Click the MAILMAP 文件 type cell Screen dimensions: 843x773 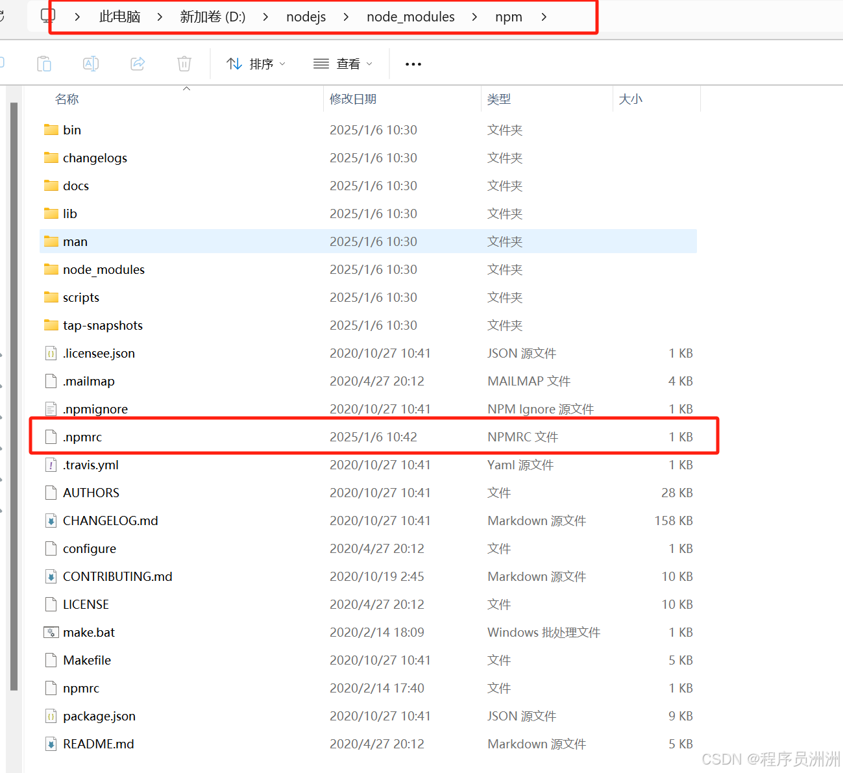pos(529,381)
